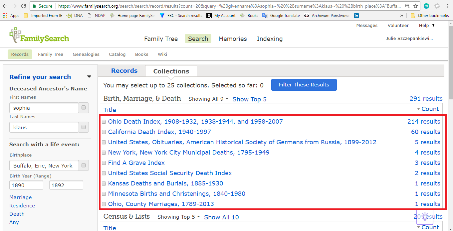Bookmark this page with the star icon
This screenshot has height=231, width=453.
click(x=416, y=6)
